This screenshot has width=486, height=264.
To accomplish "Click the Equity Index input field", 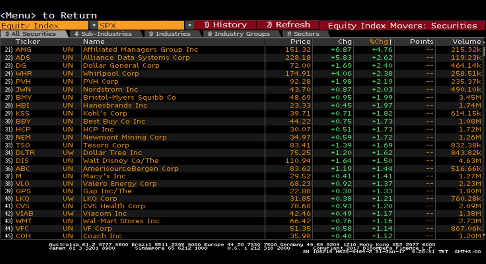I will tap(45, 25).
